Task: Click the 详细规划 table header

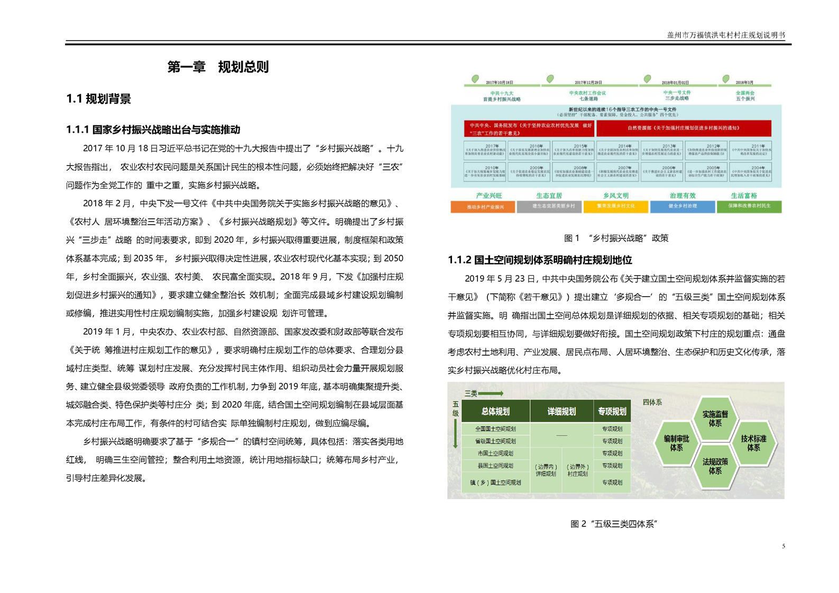Action: coord(561,411)
